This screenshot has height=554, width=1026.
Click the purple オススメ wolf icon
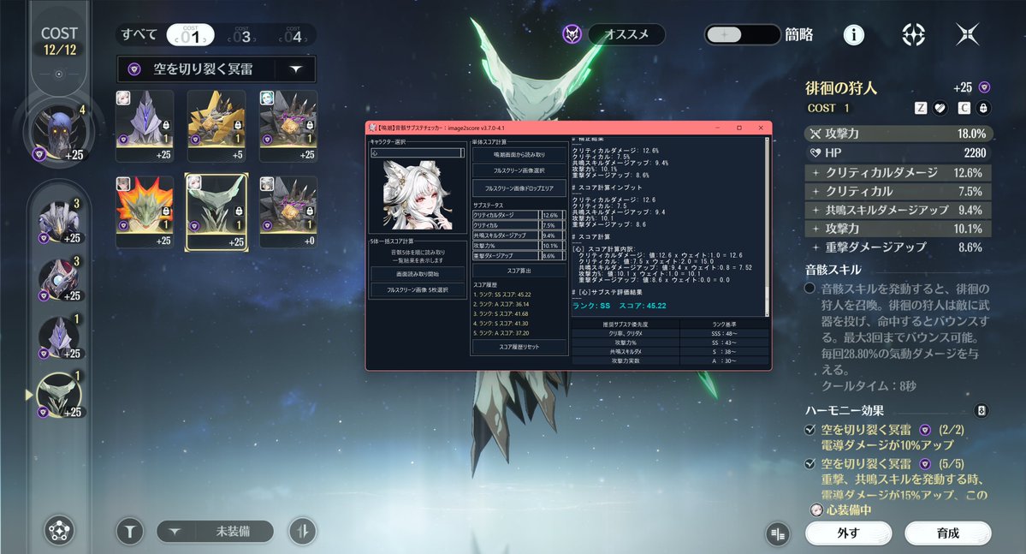coord(572,34)
